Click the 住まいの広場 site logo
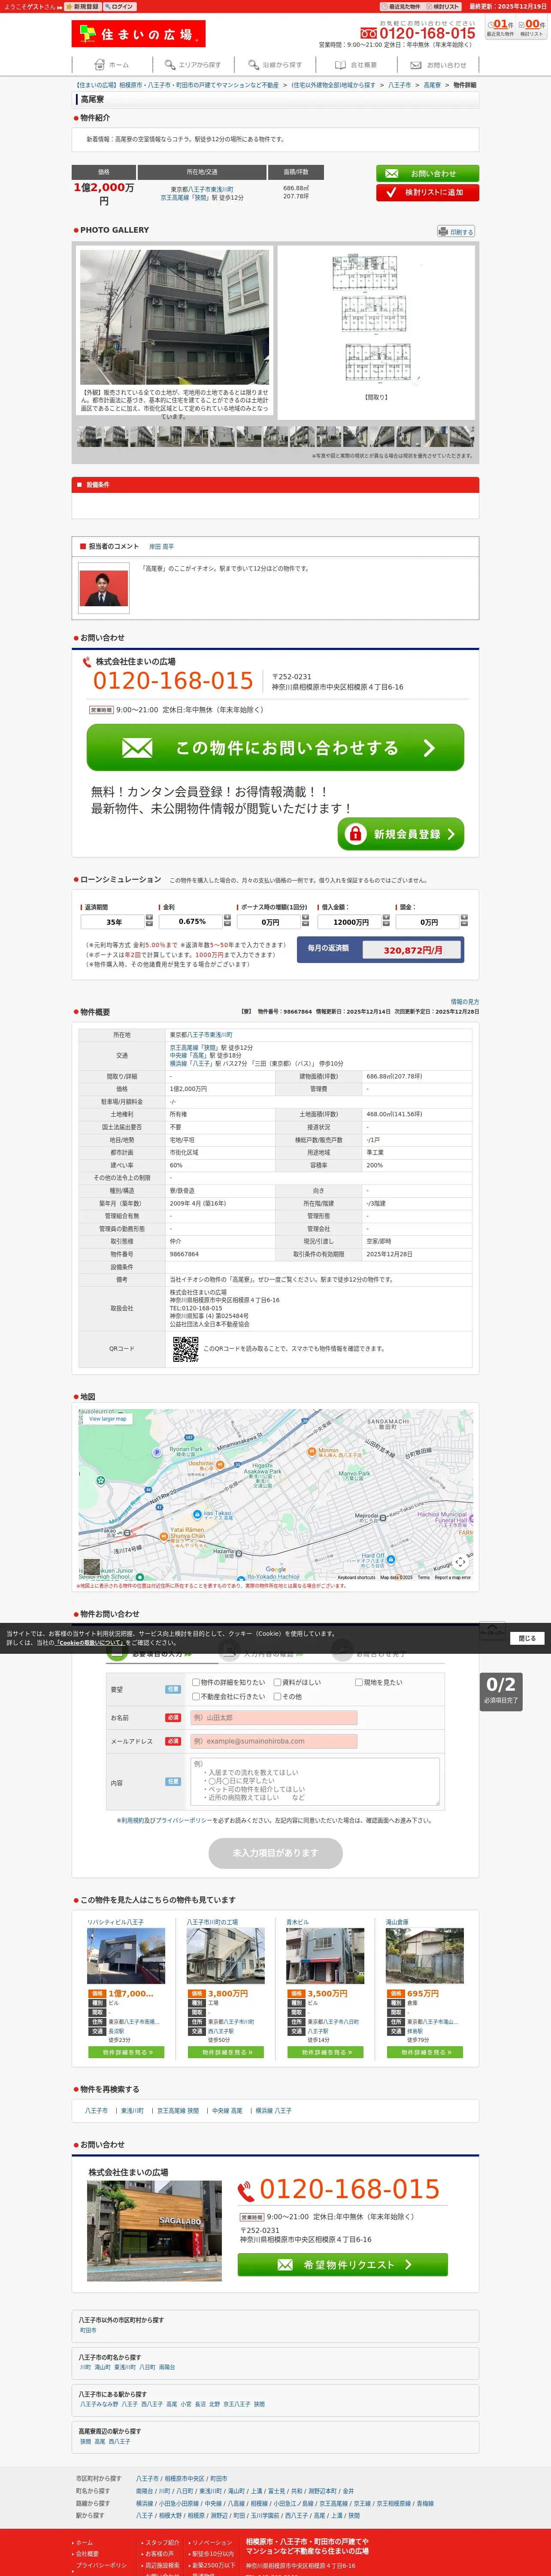The height and width of the screenshot is (2576, 551). coord(138,34)
